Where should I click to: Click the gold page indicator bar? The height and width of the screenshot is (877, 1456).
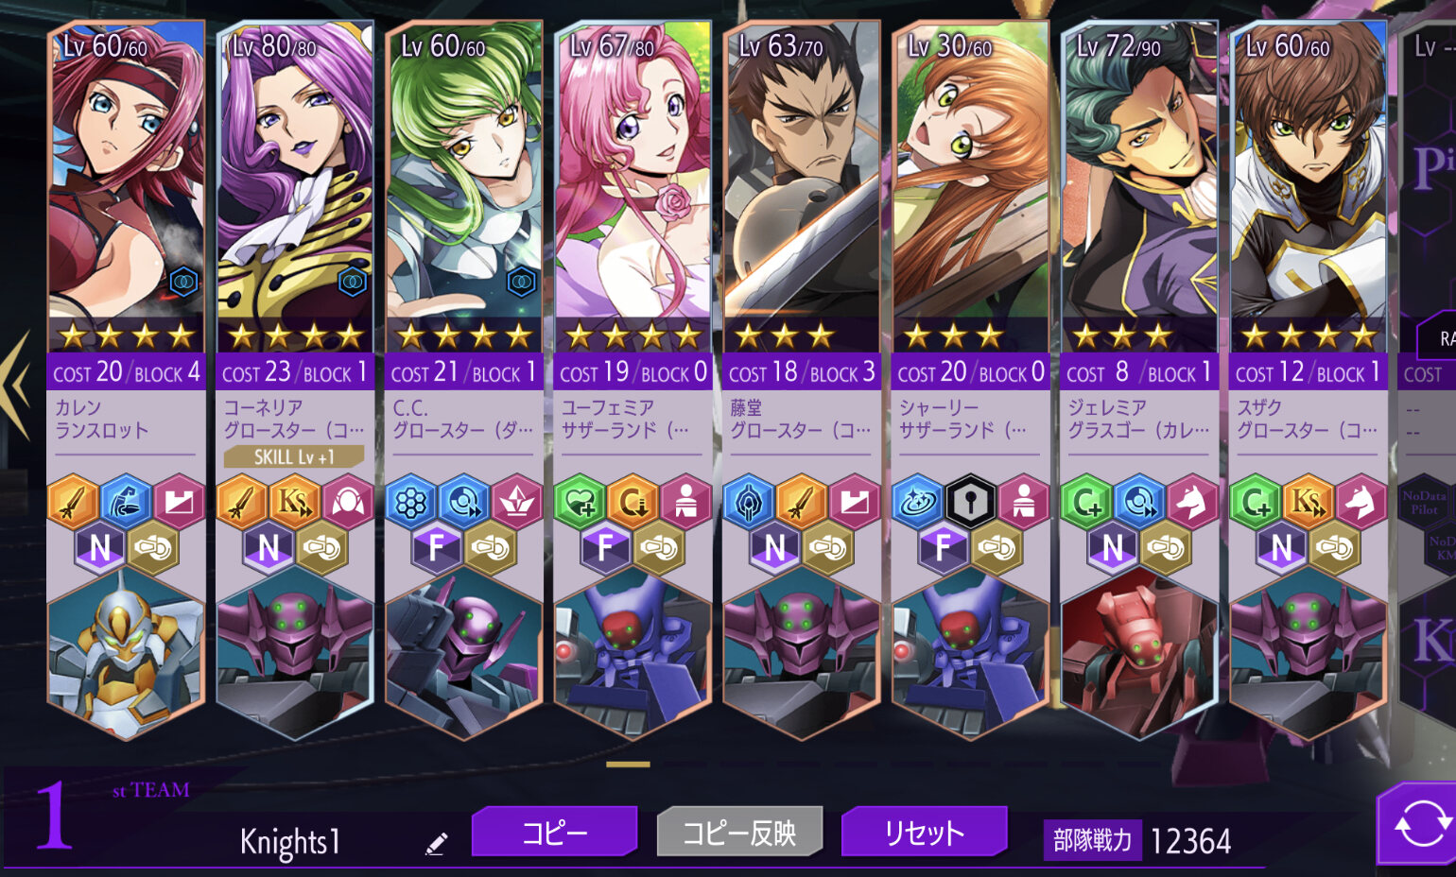coord(629,764)
